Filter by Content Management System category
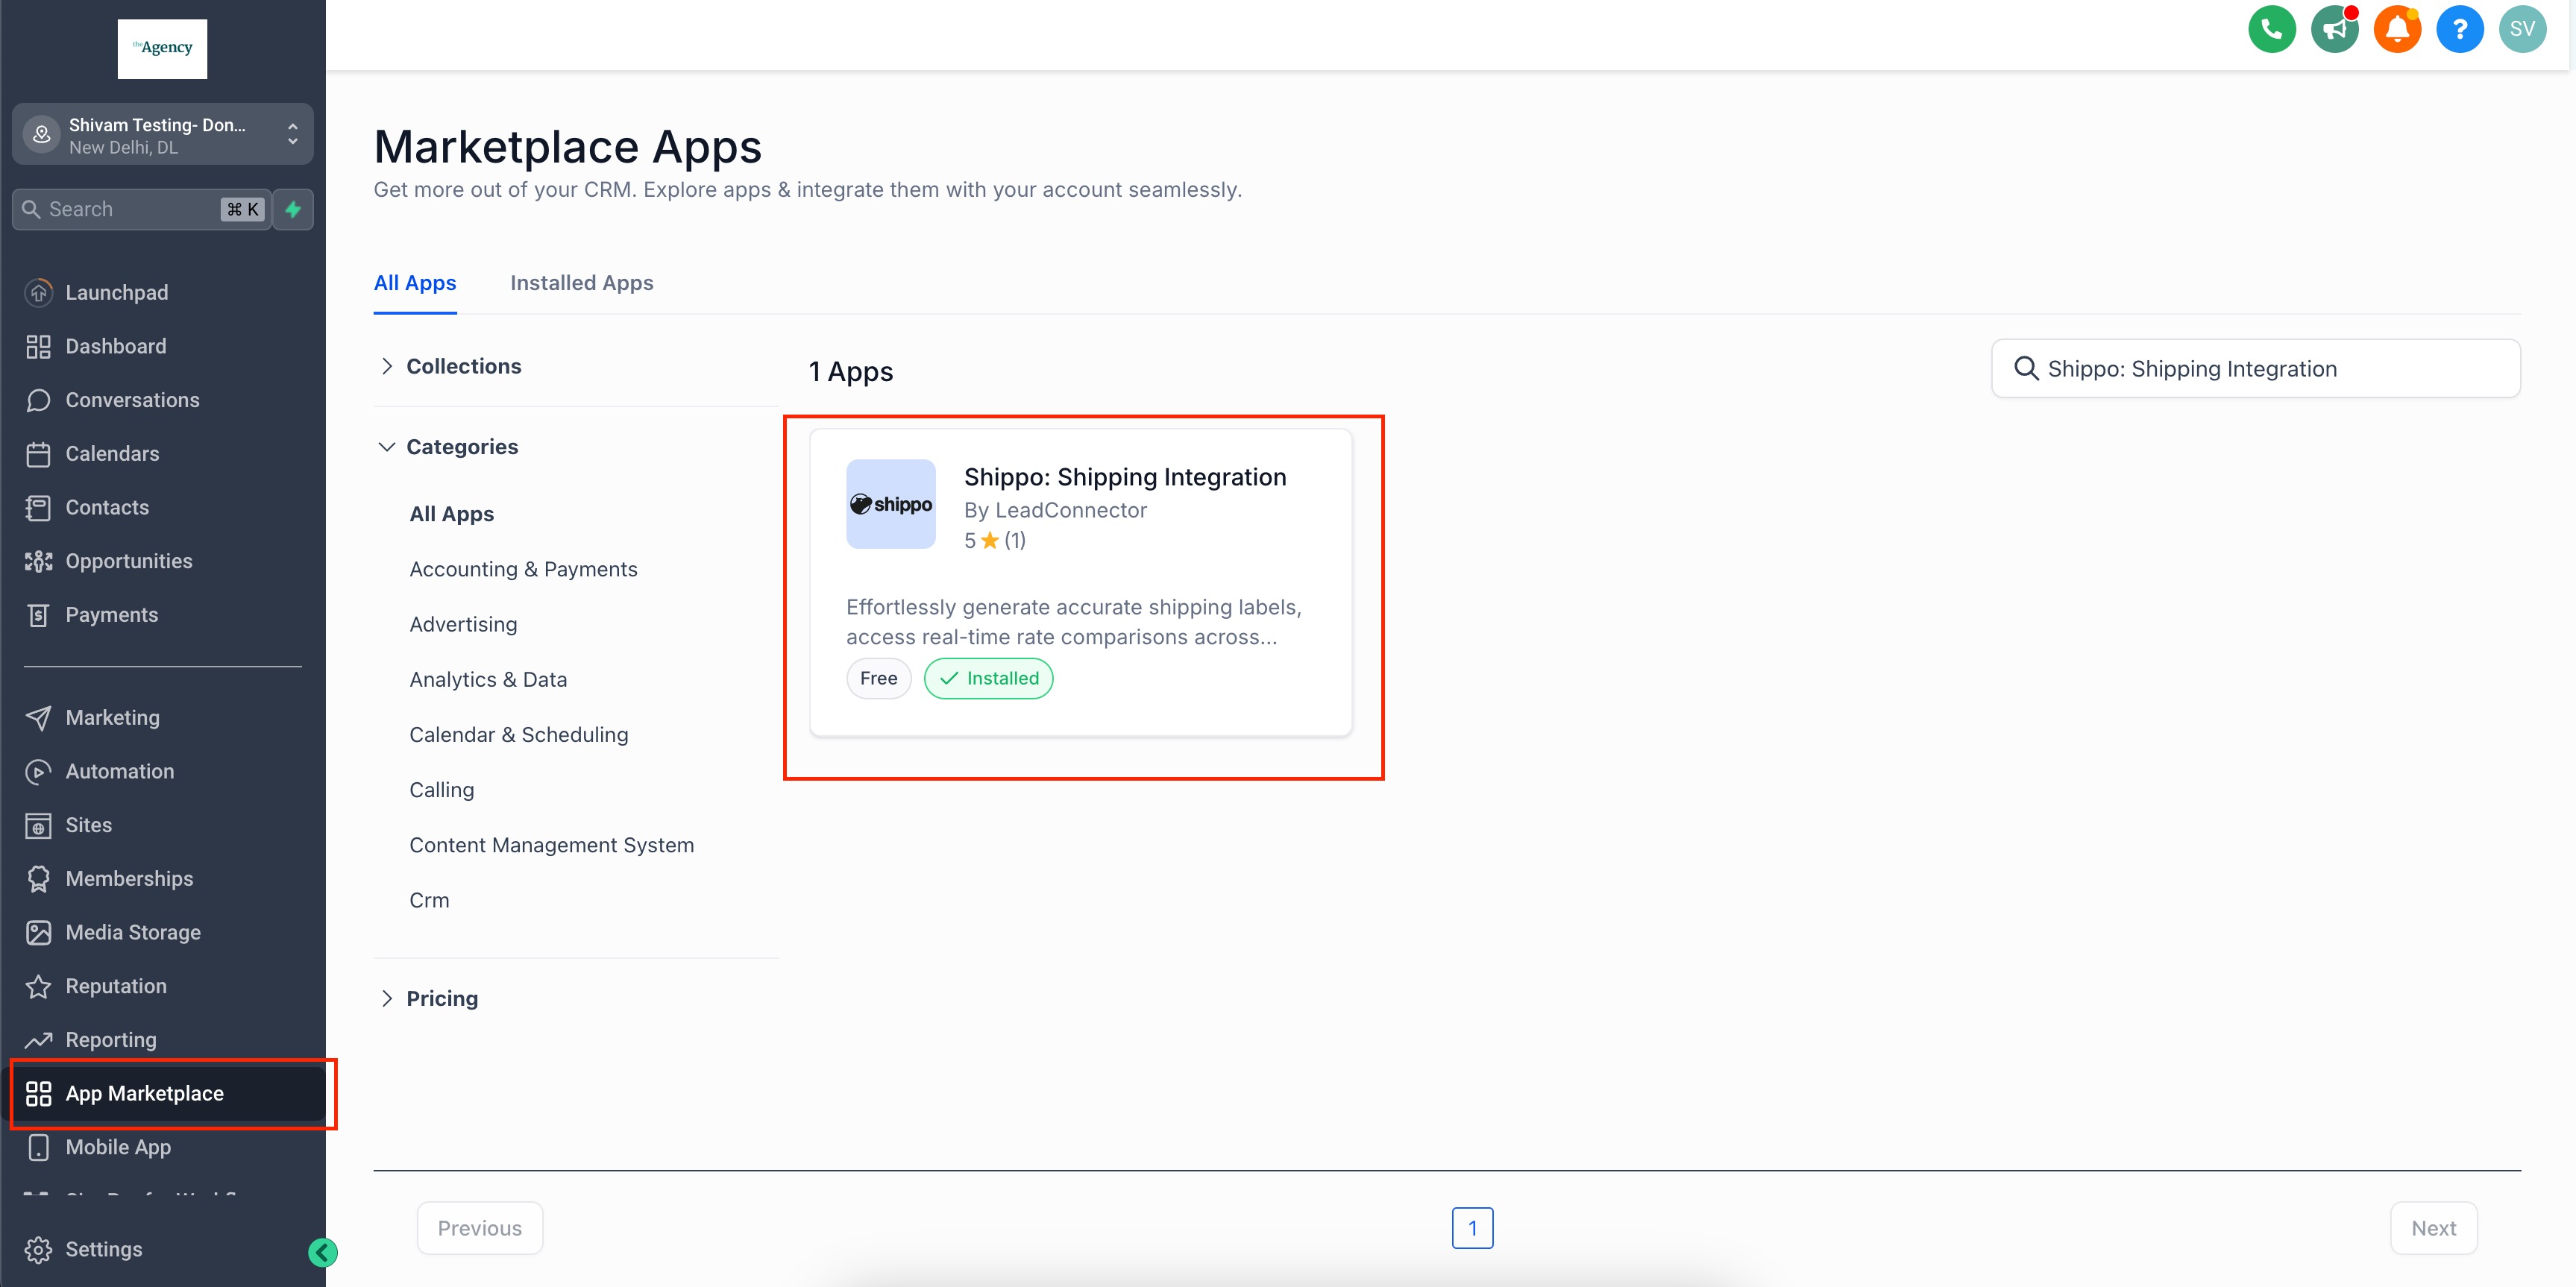 coord(551,845)
